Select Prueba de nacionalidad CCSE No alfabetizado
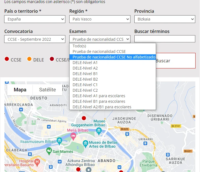 [112, 57]
